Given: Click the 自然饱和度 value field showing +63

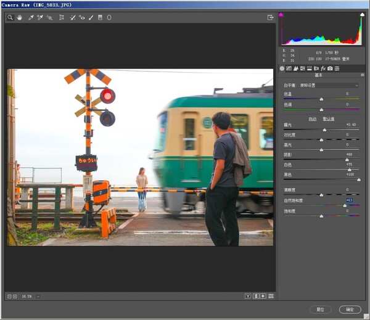Looking at the screenshot, I should pyautogui.click(x=349, y=200).
